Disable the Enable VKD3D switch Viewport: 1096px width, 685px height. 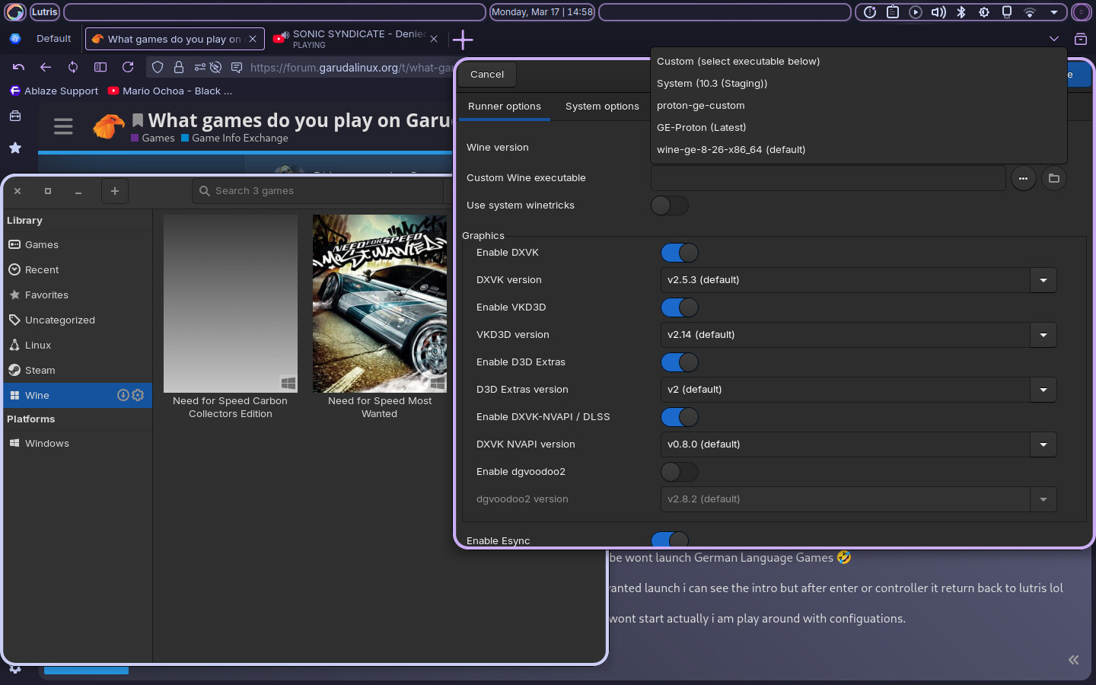680,307
